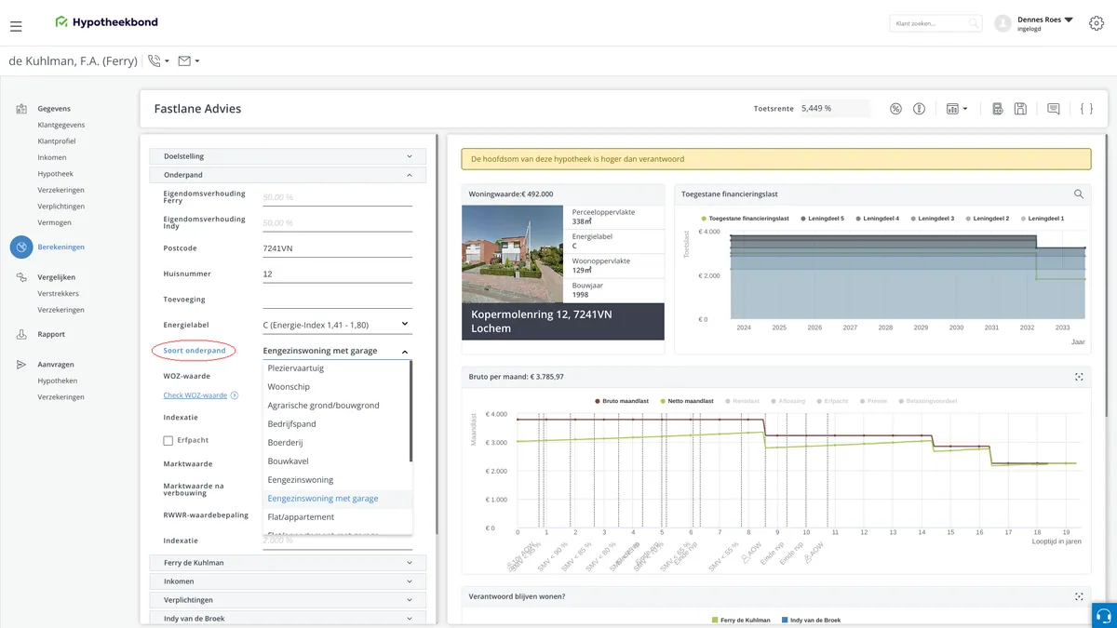Toggle Leningdeel 1 legend series
The image size is (1117, 628).
[x=1043, y=219]
